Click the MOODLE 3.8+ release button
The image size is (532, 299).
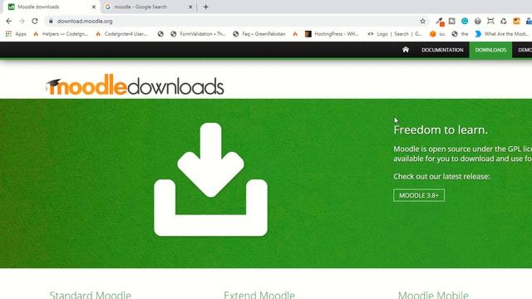[x=419, y=195]
